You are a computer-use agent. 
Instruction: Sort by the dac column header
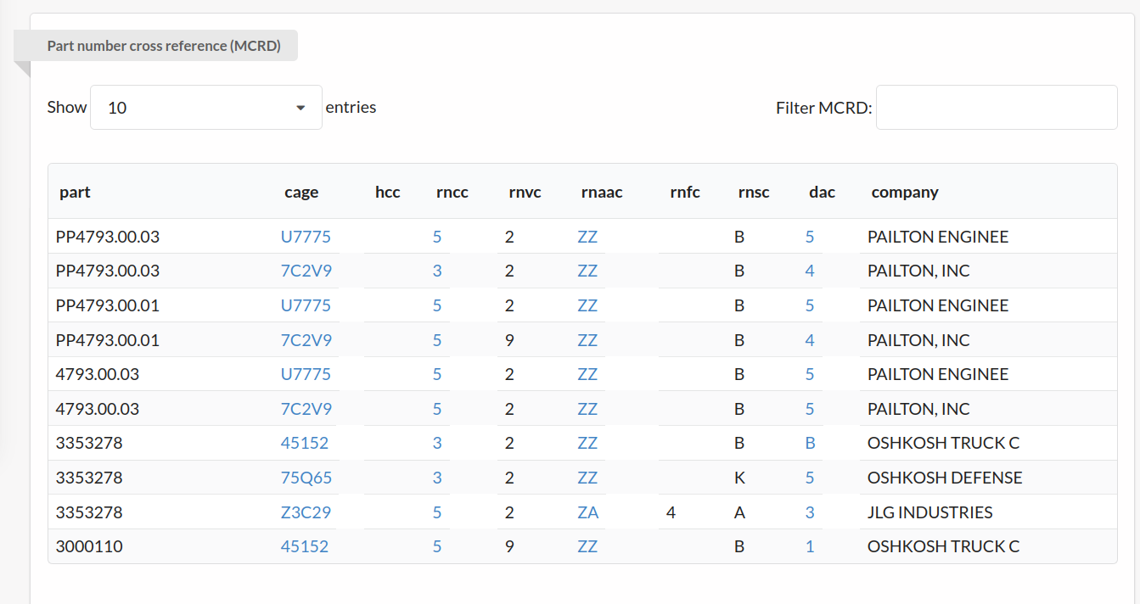pos(822,192)
